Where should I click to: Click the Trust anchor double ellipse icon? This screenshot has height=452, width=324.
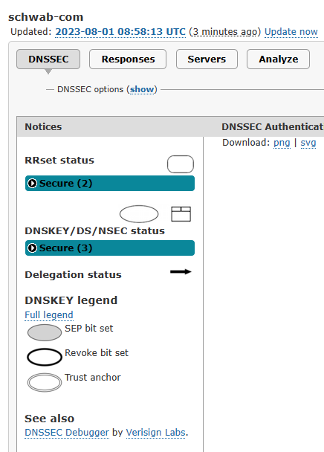pyautogui.click(x=45, y=382)
